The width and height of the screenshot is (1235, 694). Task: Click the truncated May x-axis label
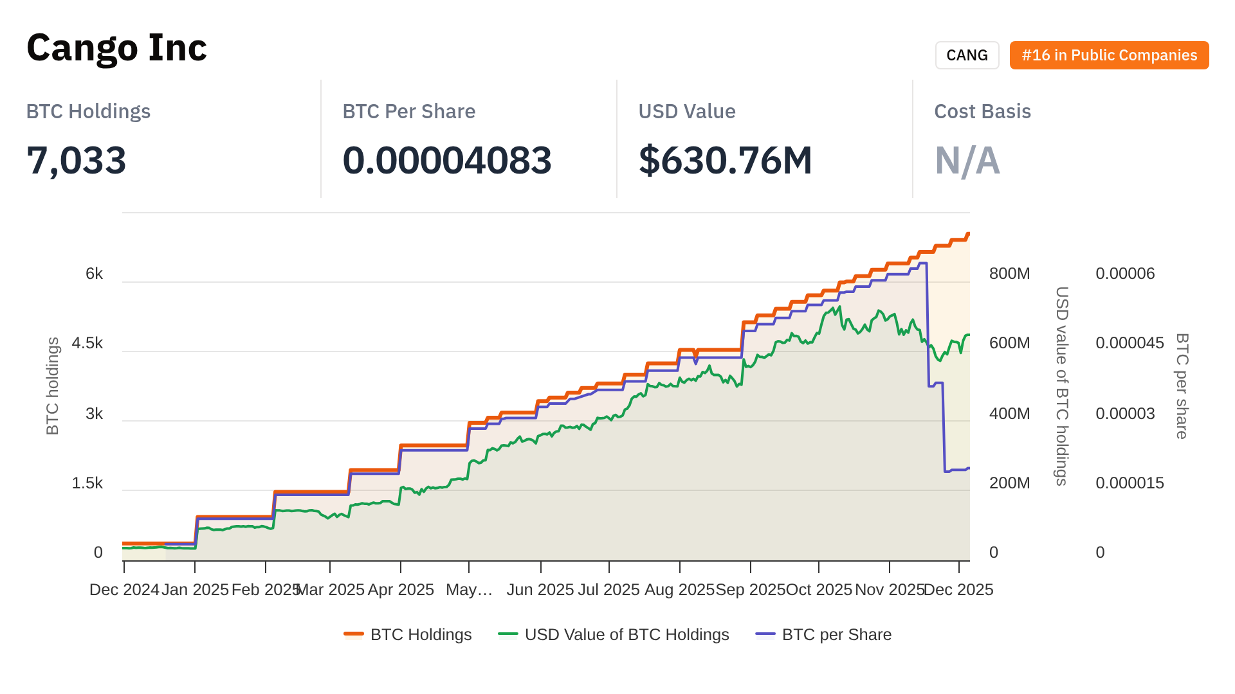pos(469,589)
